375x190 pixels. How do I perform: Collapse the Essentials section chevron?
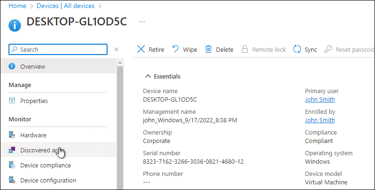tap(148, 76)
